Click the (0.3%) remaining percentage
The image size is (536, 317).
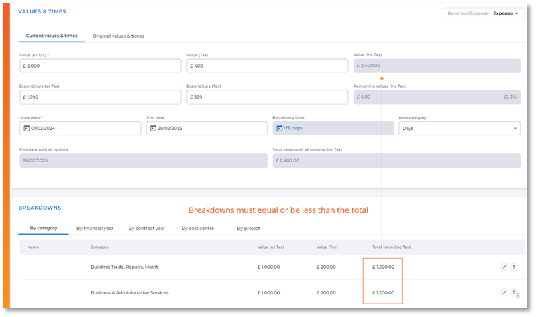pyautogui.click(x=511, y=97)
